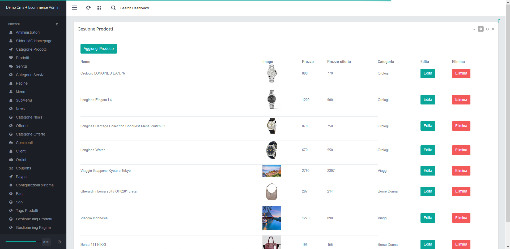Viewport: 510px width, 249px height.
Task: Click the page vertical scrollbar
Action: pos(508,106)
